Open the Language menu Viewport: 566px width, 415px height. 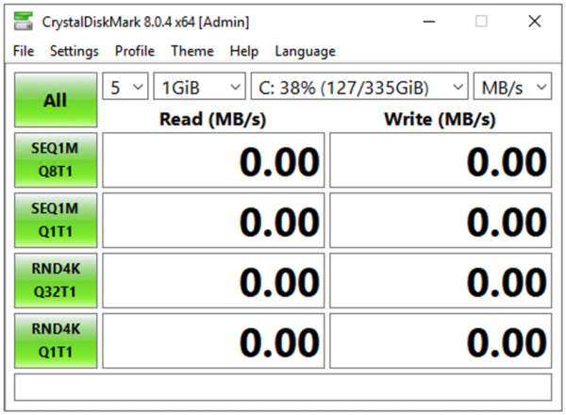point(305,51)
